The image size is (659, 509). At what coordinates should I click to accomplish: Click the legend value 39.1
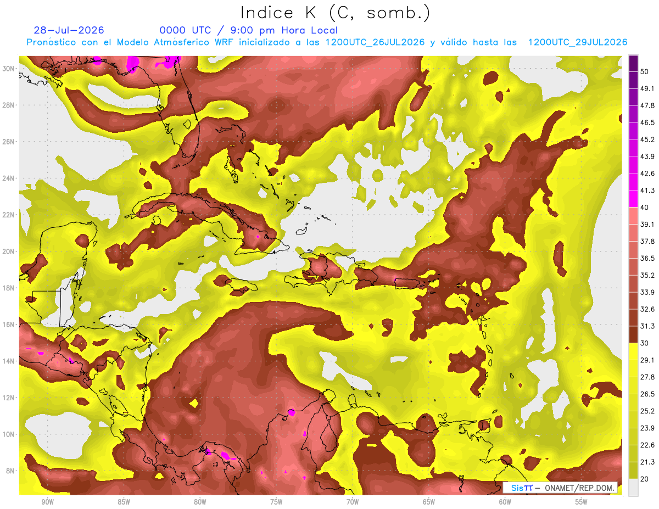pyautogui.click(x=647, y=225)
